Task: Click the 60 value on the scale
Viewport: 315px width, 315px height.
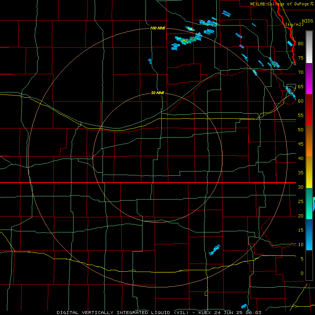Action: point(301,101)
